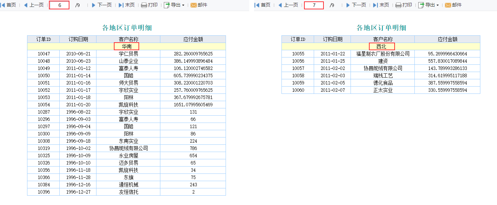Select customer cell 迈多贸易
497x205 pixels.
(128, 163)
